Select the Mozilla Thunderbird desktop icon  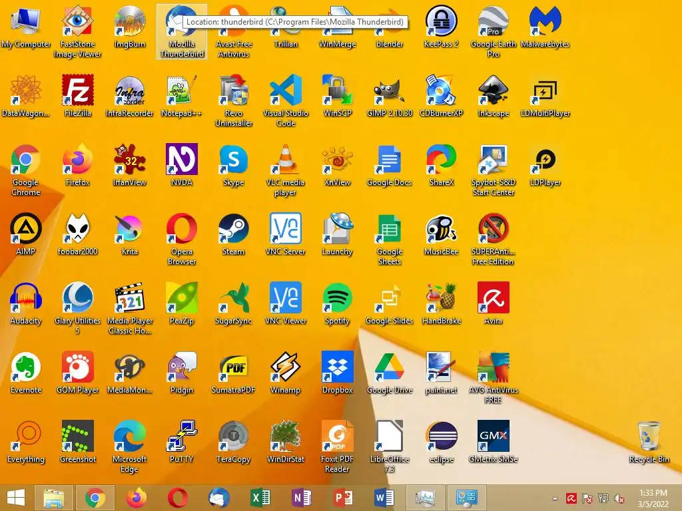click(x=181, y=31)
